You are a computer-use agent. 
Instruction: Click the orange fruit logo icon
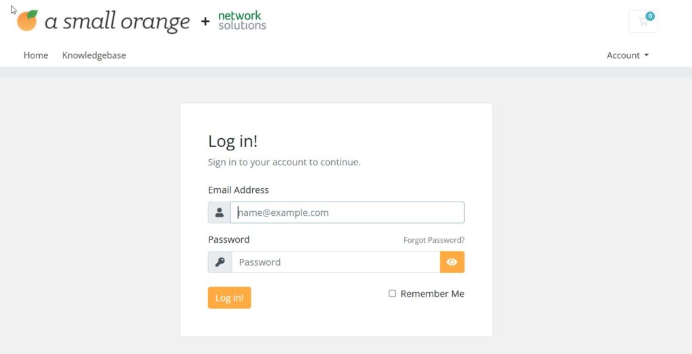click(x=27, y=20)
